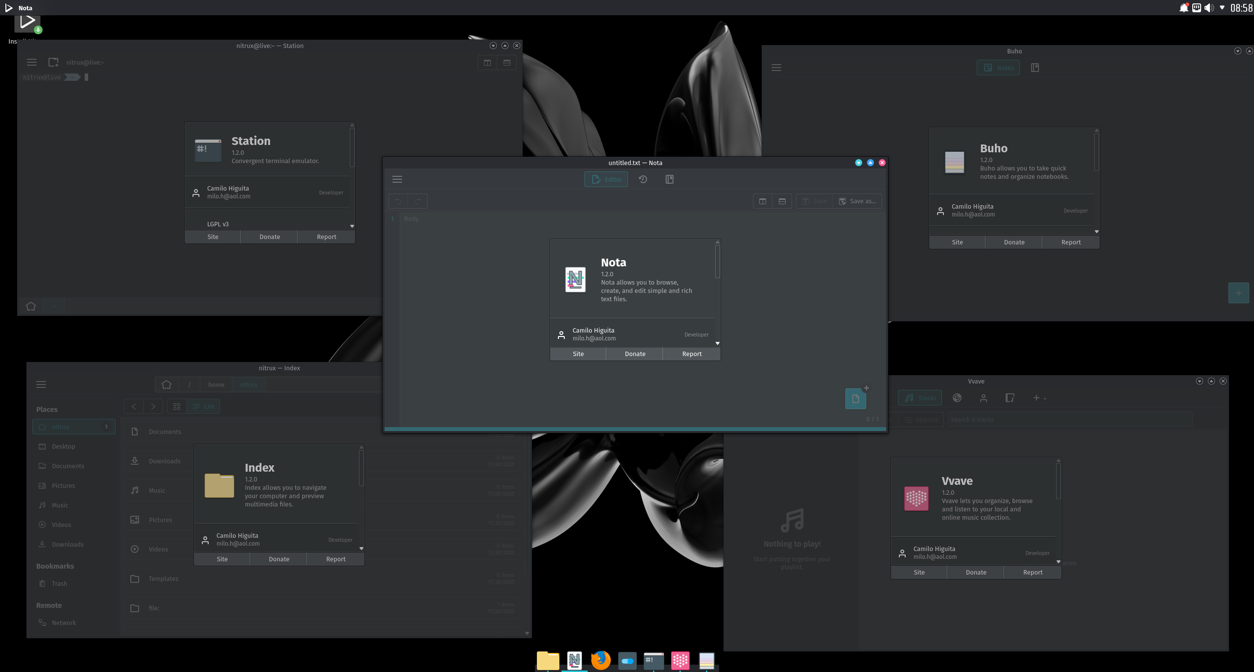The width and height of the screenshot is (1254, 672).
Task: Open the Templates folder row in Index
Action: click(x=321, y=578)
